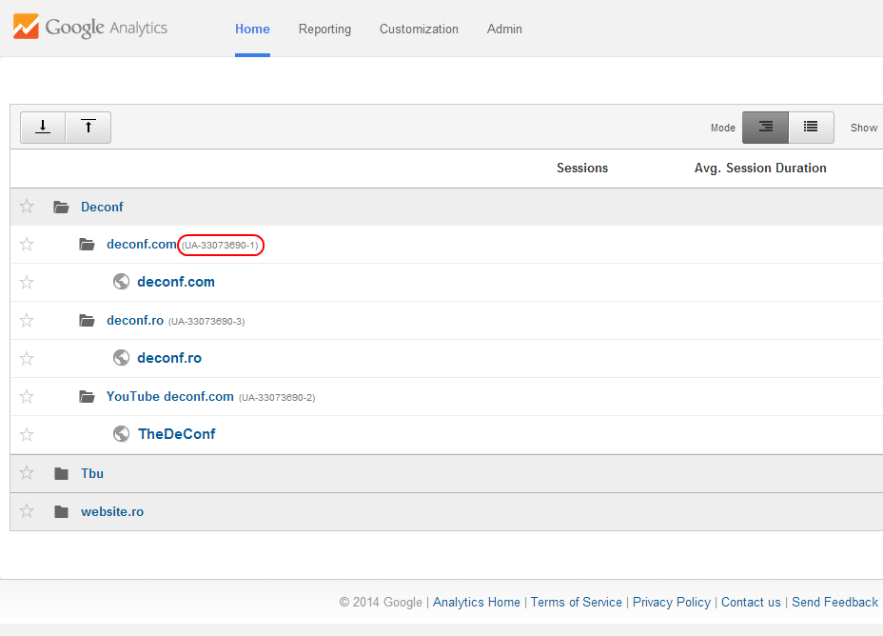Collapse the deconf.ro property folder icon
This screenshot has width=883, height=636.
click(x=87, y=320)
